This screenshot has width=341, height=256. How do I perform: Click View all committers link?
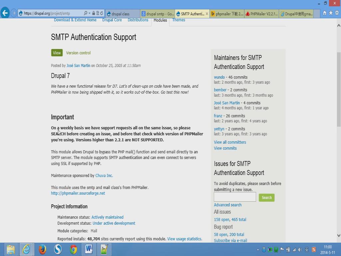click(x=230, y=142)
